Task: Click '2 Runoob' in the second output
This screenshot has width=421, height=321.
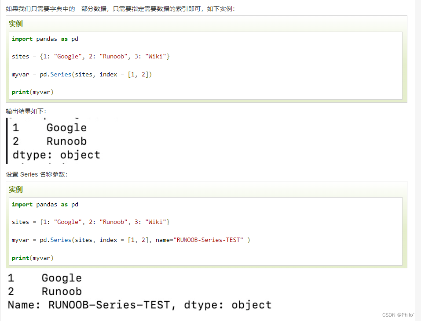Action: 45,292
